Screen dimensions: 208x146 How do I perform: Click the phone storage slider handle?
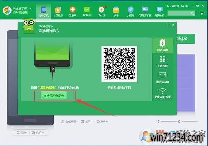[x=158, y=122]
